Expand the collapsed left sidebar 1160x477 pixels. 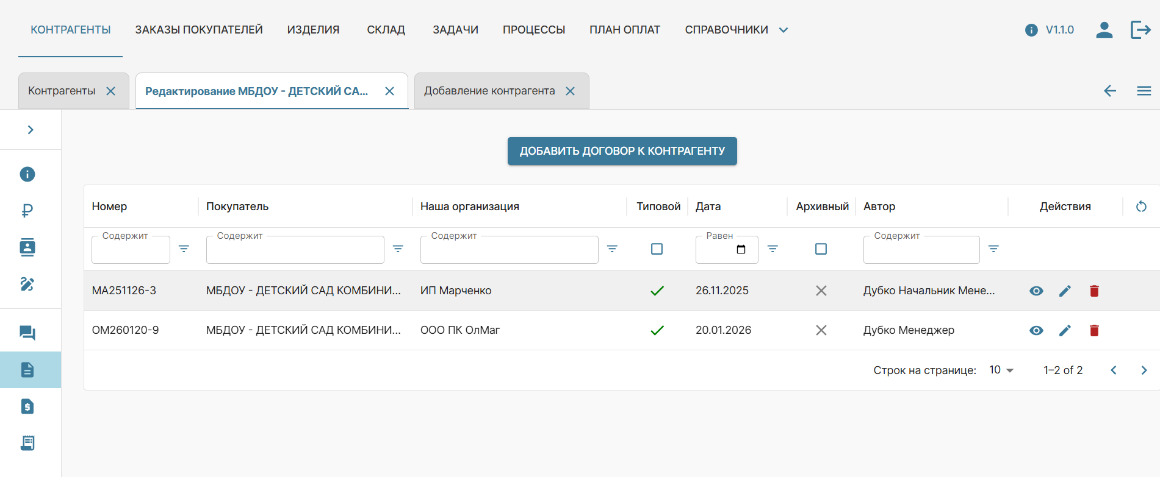point(31,130)
